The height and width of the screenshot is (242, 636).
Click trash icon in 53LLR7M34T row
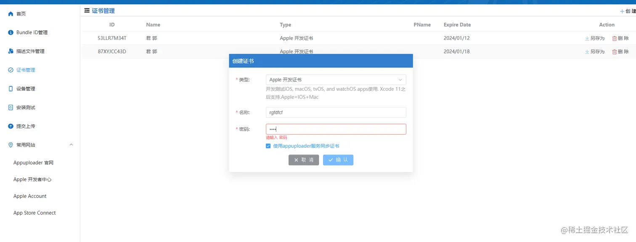[614, 38]
